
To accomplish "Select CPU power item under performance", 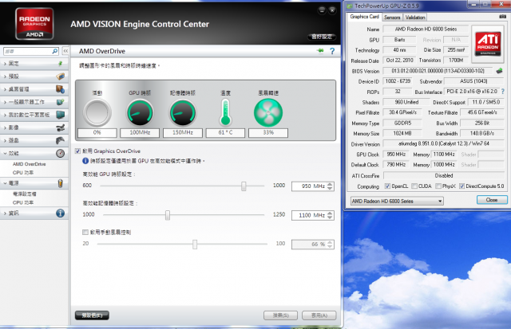I will pos(23,173).
